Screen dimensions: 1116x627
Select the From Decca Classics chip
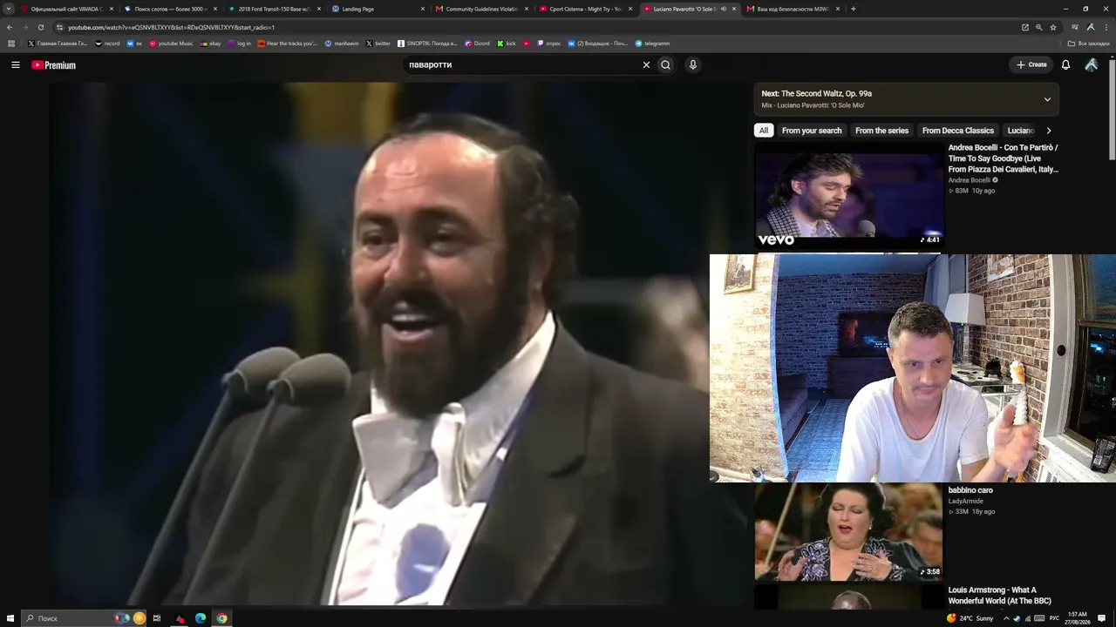[957, 131]
